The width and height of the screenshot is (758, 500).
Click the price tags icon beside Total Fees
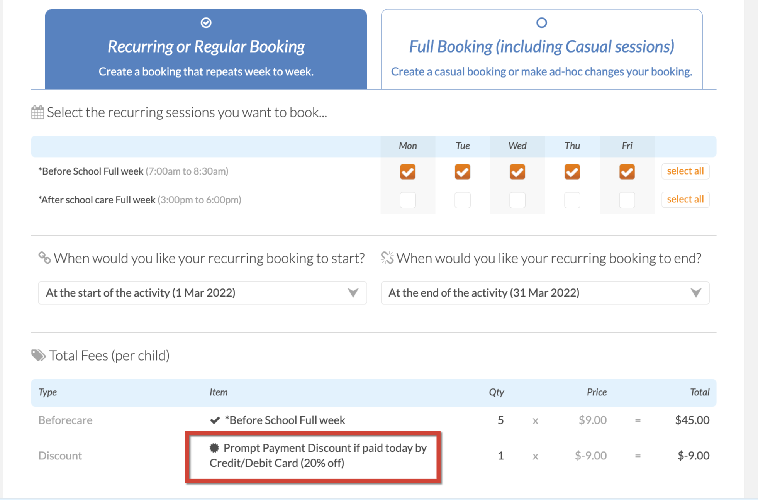coord(38,355)
